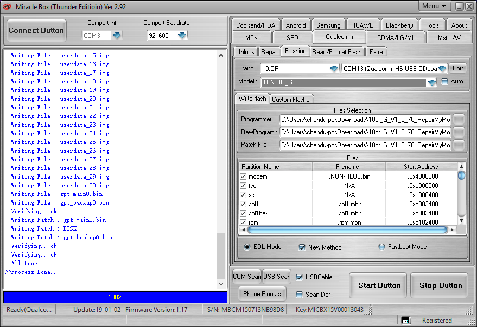Browse for the Programmer file

pyautogui.click(x=459, y=119)
